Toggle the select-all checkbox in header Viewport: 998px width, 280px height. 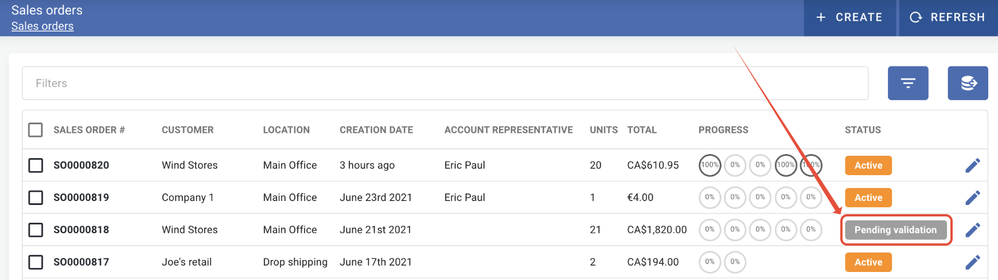(x=36, y=130)
